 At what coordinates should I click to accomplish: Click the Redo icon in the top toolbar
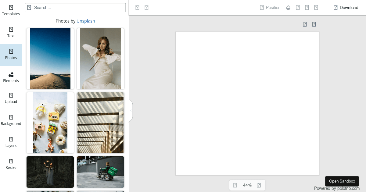[x=146, y=8]
